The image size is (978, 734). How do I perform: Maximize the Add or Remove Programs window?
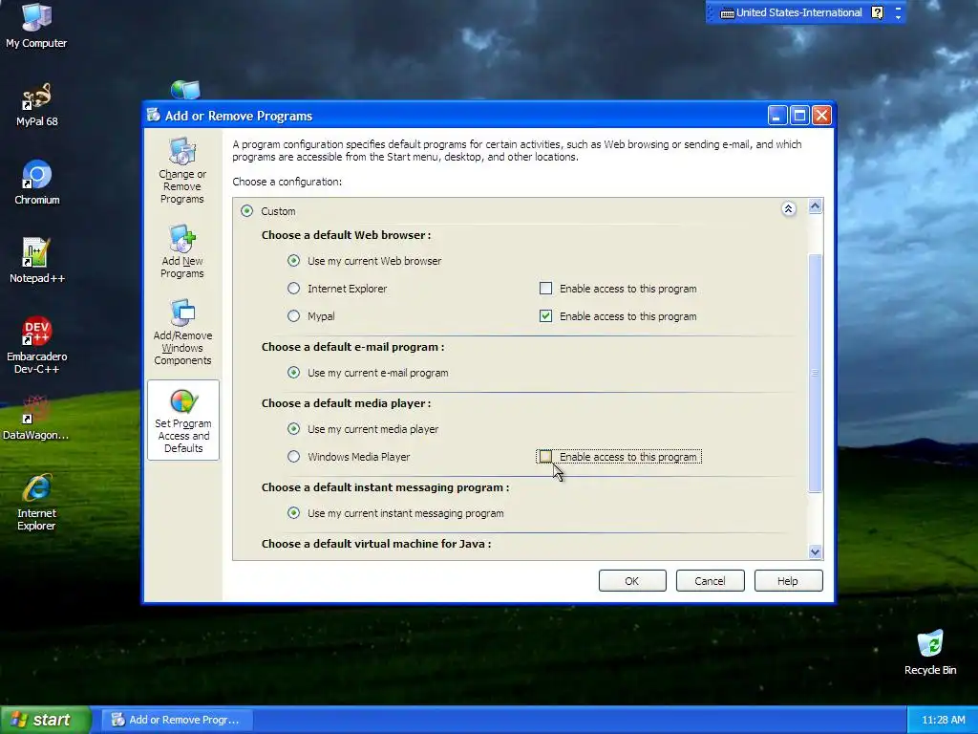coord(799,115)
